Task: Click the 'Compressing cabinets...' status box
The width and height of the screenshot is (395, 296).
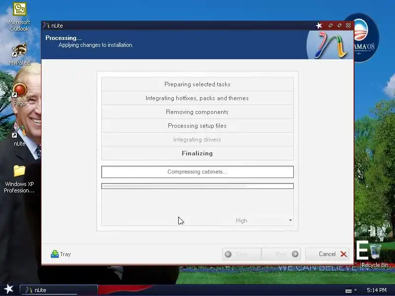Action: (197, 172)
